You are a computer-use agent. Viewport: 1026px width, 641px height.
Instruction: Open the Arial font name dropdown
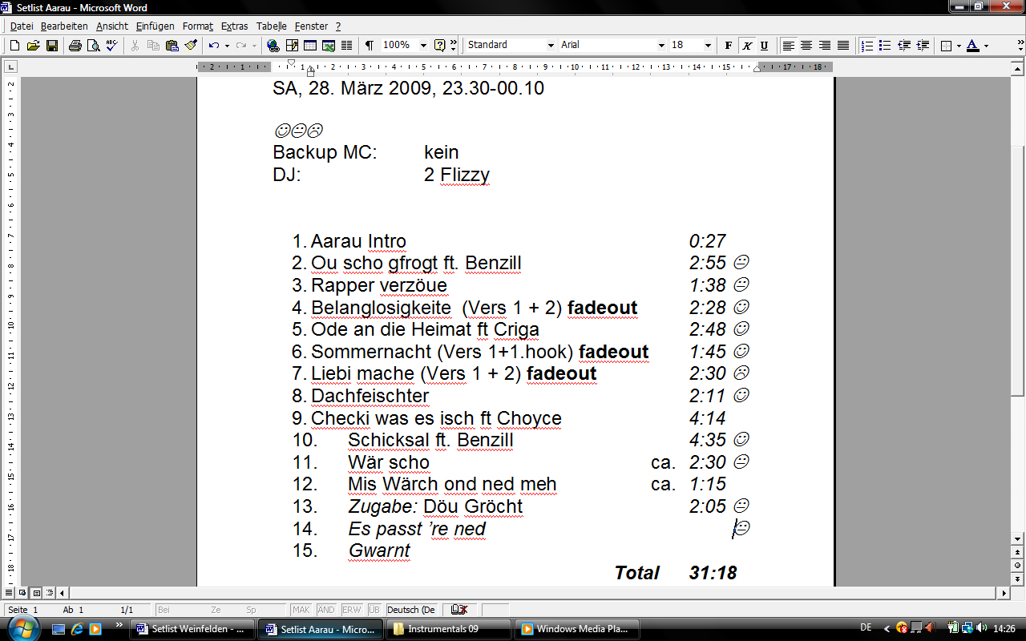(661, 46)
